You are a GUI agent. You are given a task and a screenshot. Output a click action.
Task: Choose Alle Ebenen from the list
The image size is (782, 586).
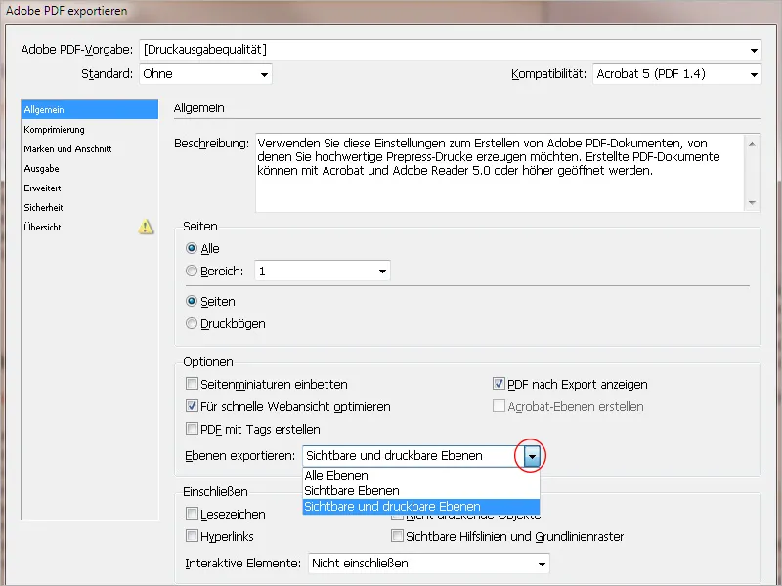pos(421,476)
